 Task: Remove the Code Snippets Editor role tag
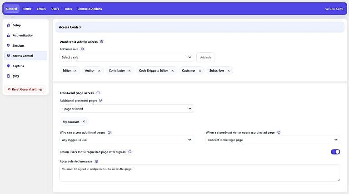(x=173, y=71)
